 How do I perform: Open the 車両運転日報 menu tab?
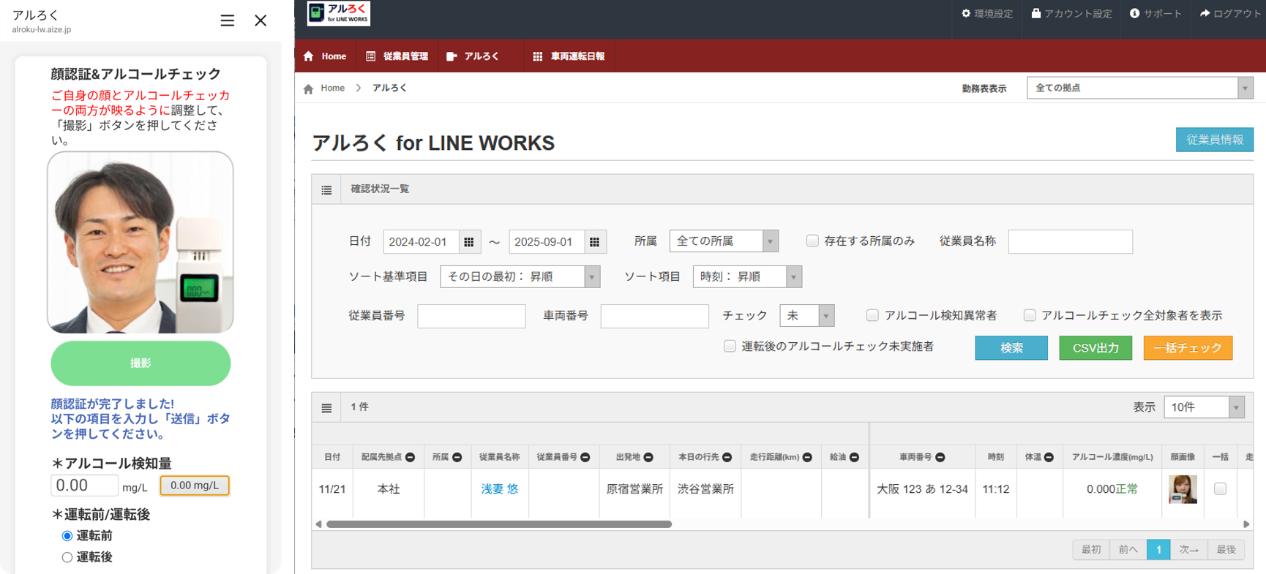569,56
